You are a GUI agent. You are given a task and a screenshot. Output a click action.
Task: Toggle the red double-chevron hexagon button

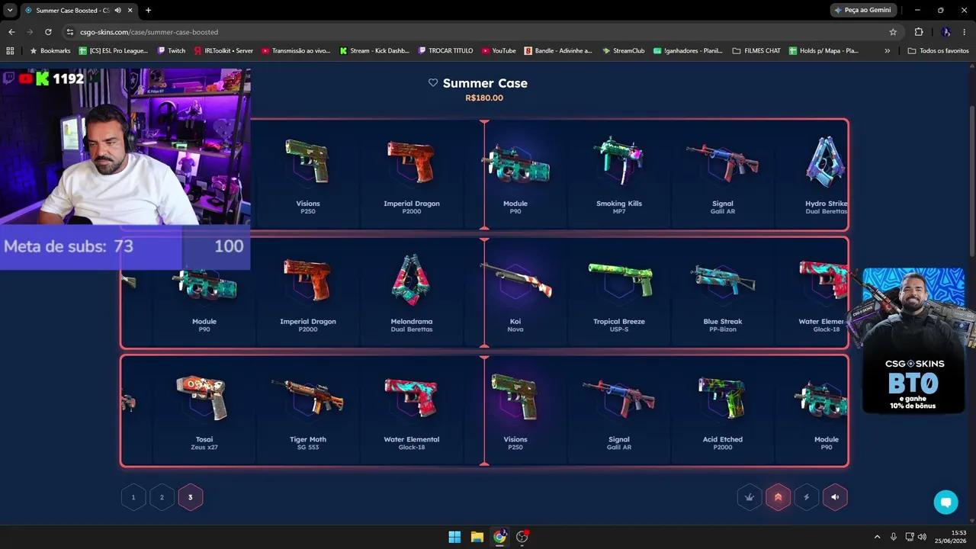pyautogui.click(x=778, y=497)
